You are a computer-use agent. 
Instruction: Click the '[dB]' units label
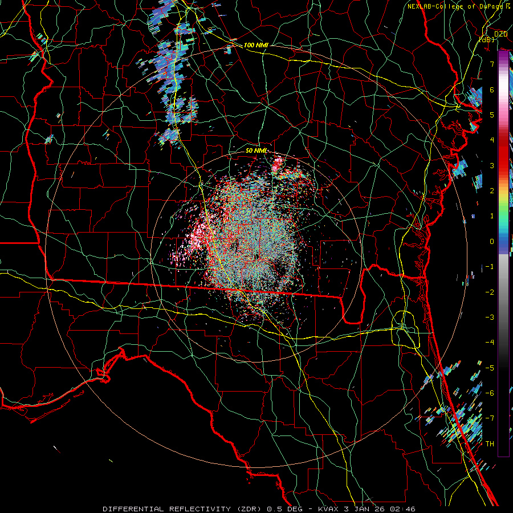tap(487, 39)
